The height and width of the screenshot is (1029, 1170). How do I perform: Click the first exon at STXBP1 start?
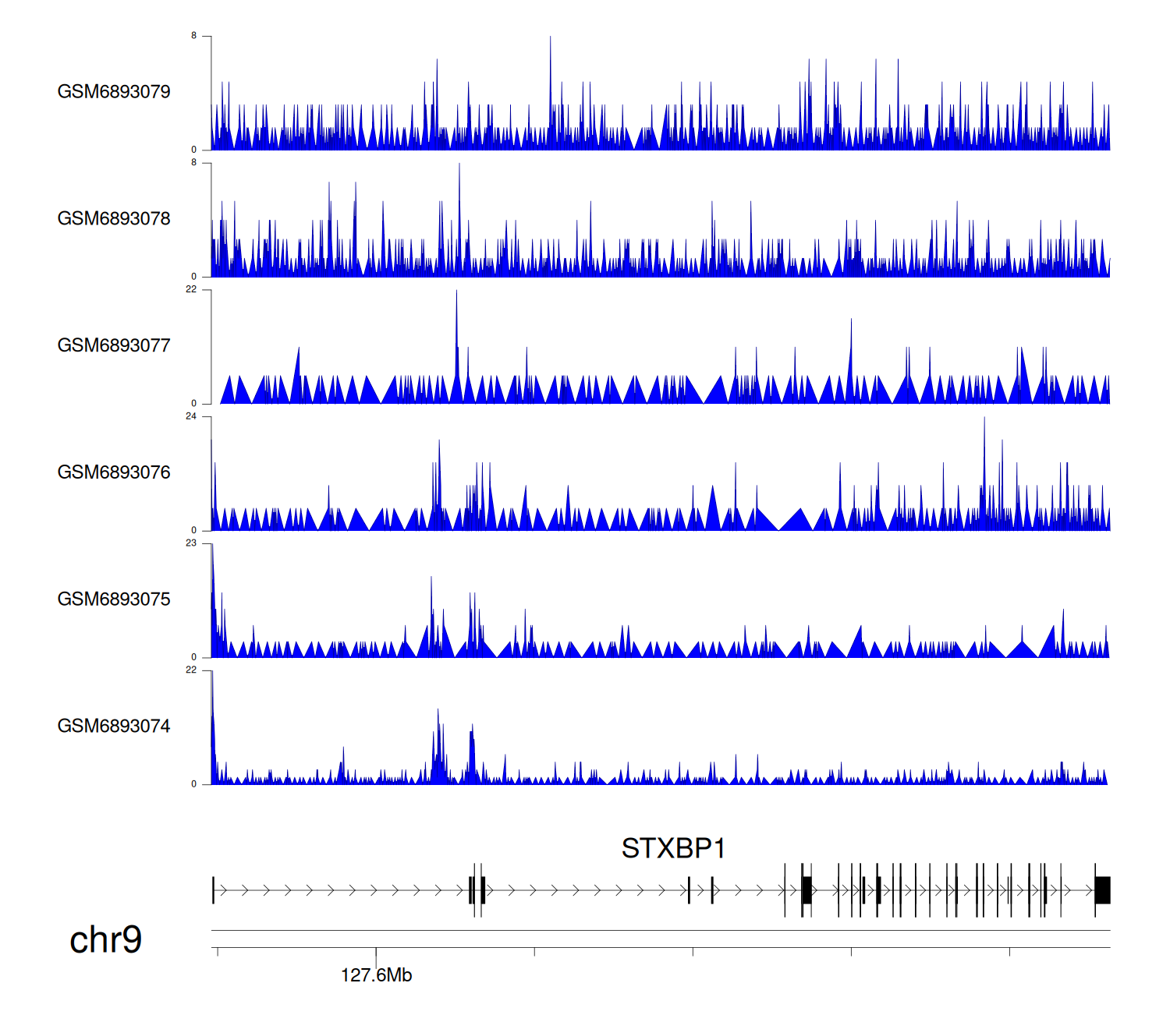213,889
